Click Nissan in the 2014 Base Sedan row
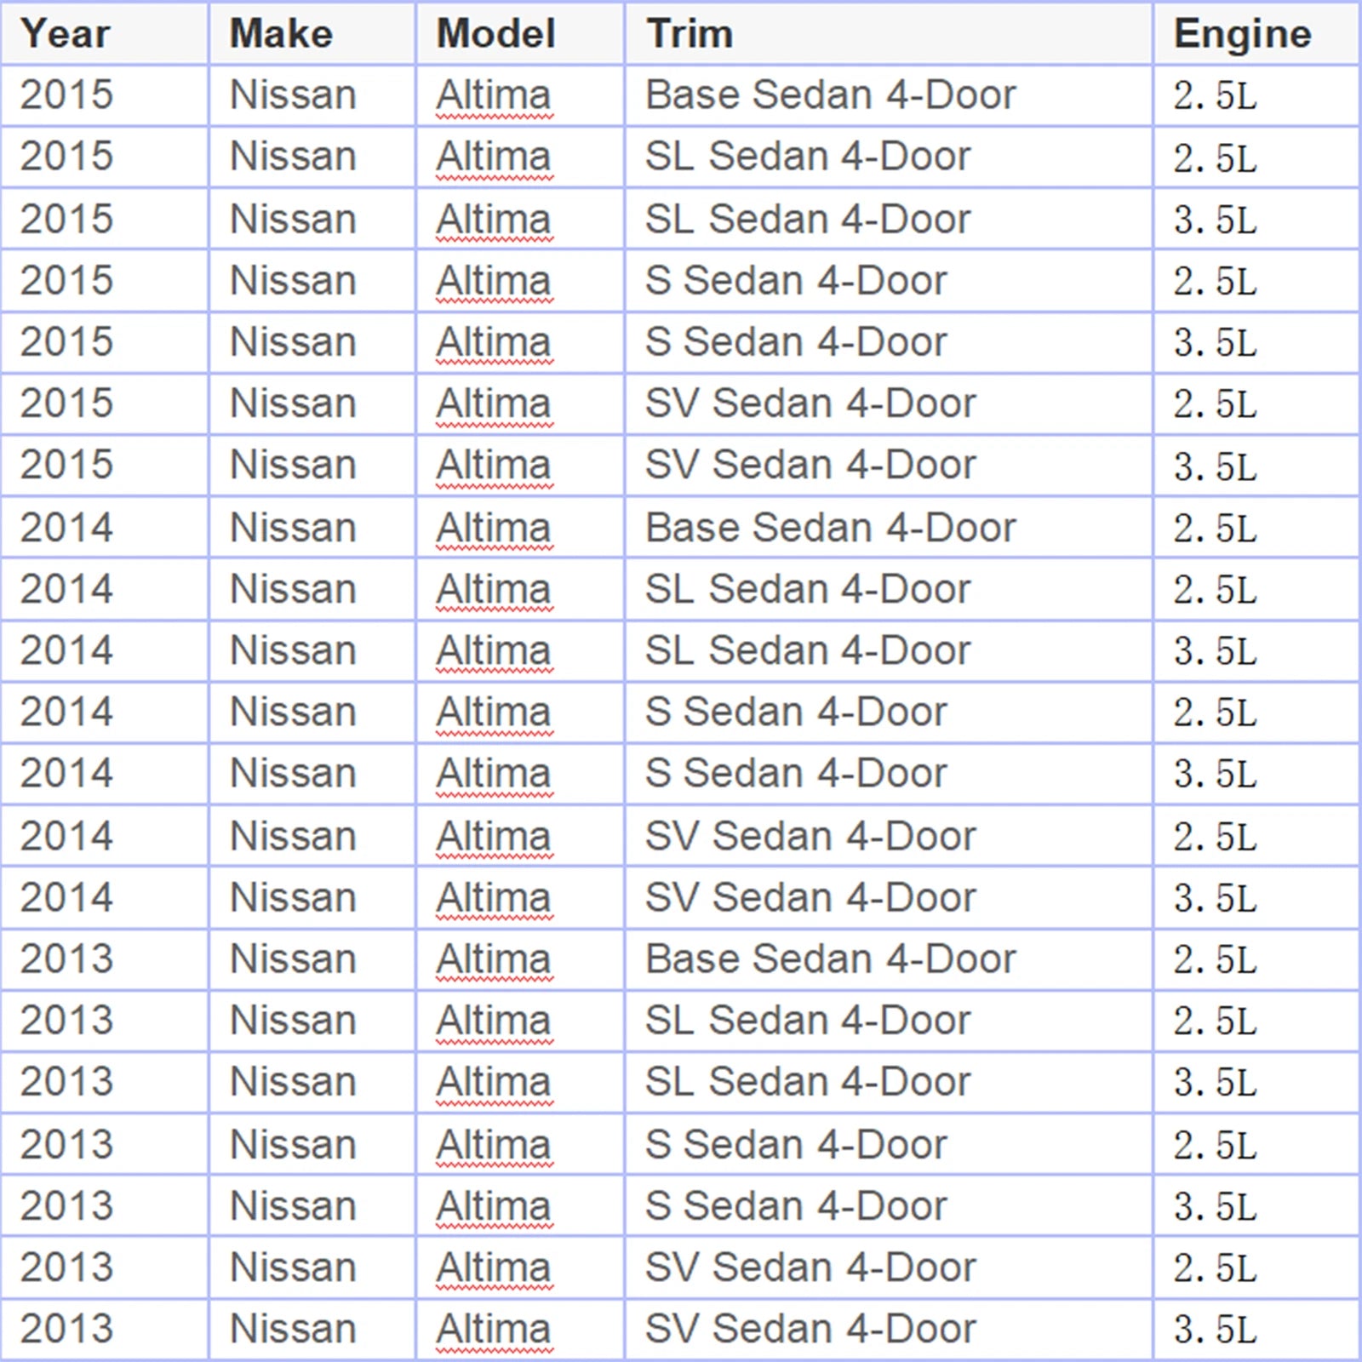The image size is (1362, 1362). (293, 528)
